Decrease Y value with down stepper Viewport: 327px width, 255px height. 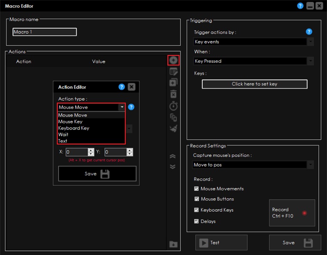pos(130,154)
